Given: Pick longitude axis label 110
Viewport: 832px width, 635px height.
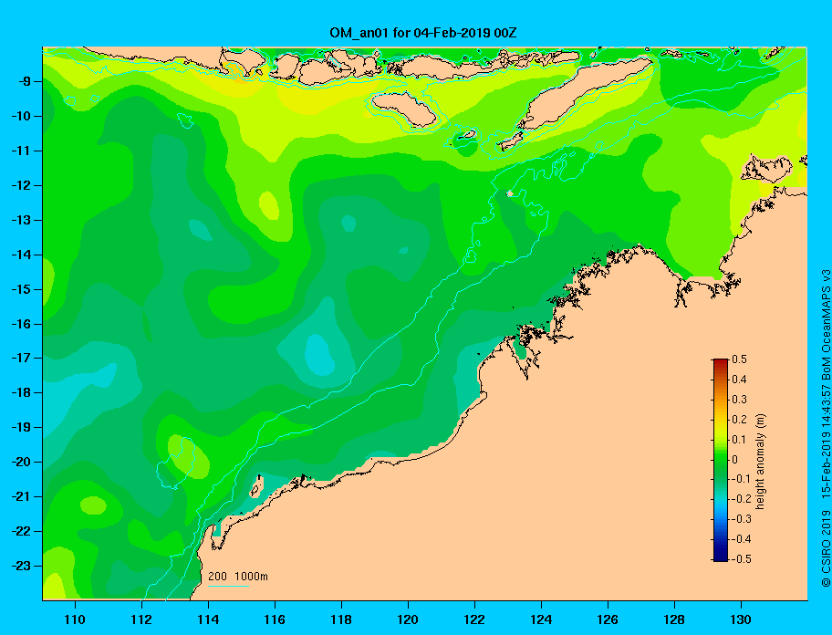Looking at the screenshot, I should (x=76, y=619).
